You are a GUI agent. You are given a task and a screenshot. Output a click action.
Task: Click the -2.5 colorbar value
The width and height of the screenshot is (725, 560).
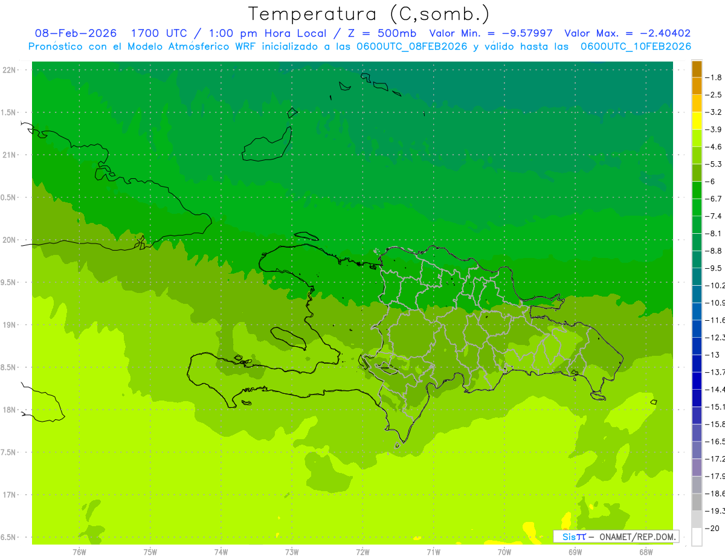(x=714, y=95)
